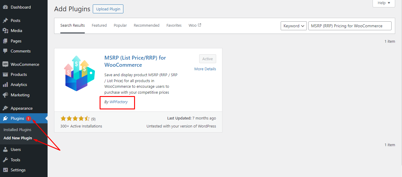402x177 pixels.
Task: Go to Installed Plugins submenu
Action: [17, 130]
